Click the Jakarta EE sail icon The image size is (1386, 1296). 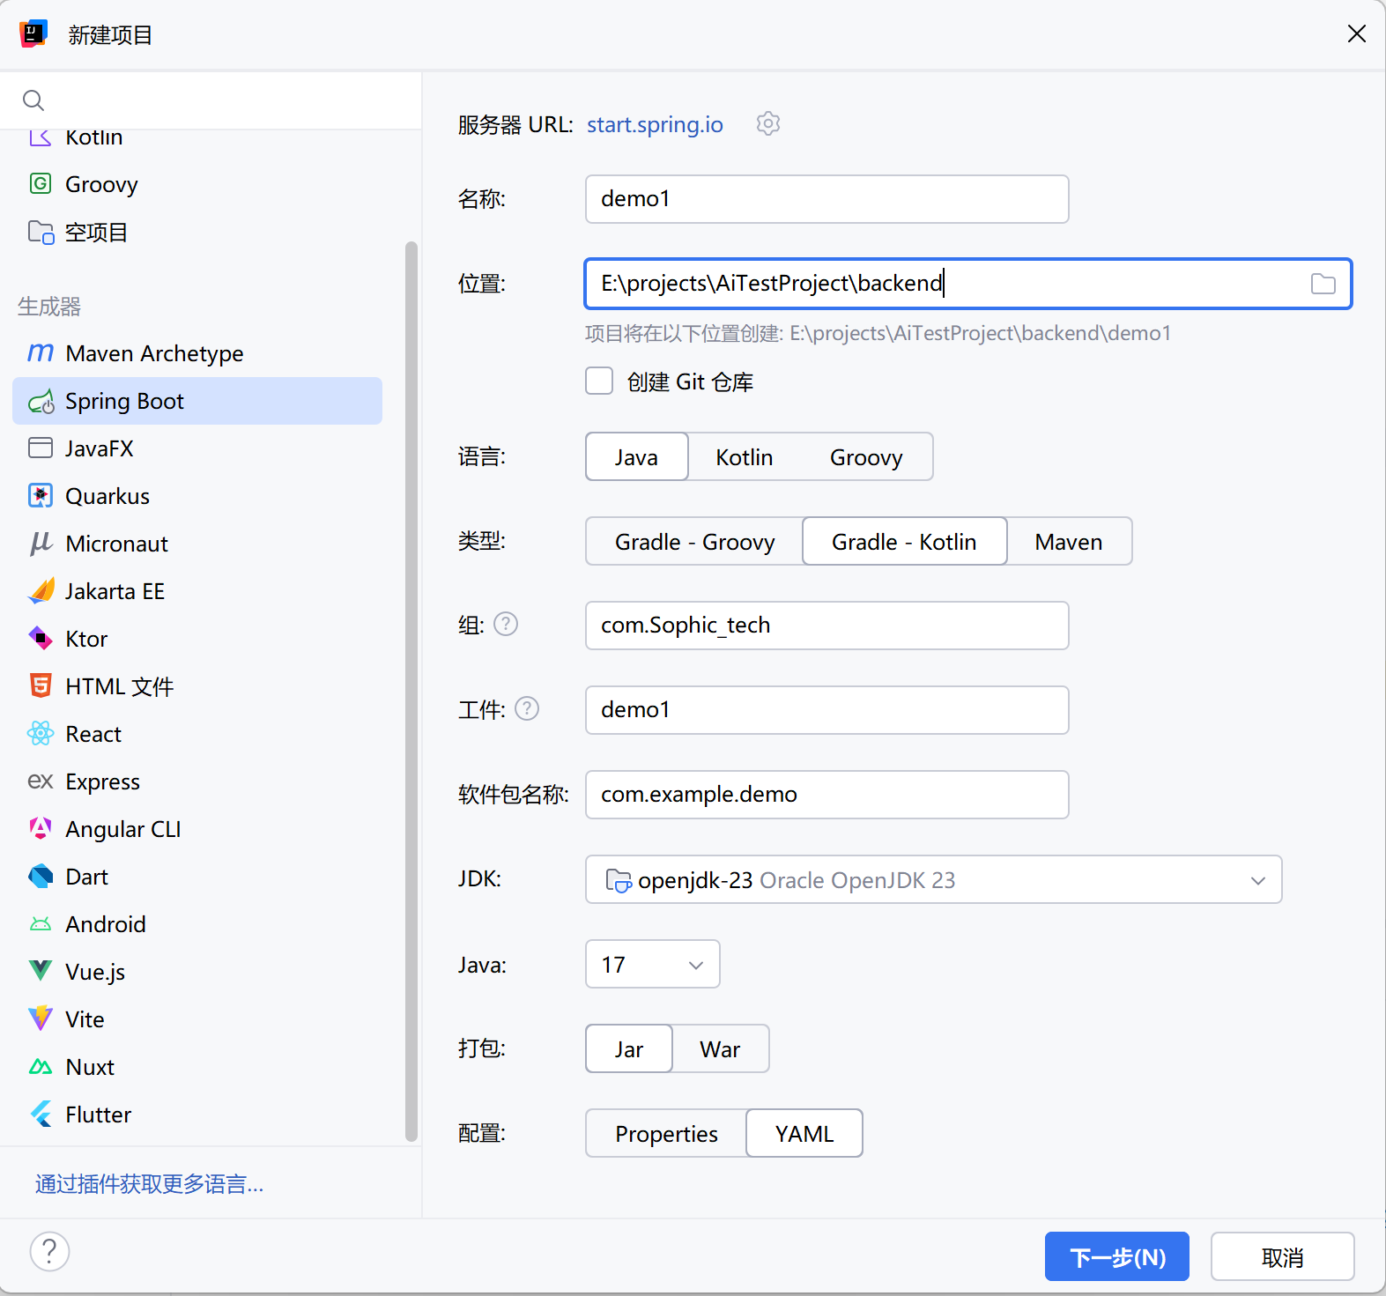[x=41, y=590]
